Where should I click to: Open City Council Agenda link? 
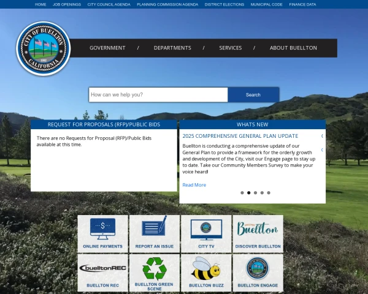[x=109, y=4]
